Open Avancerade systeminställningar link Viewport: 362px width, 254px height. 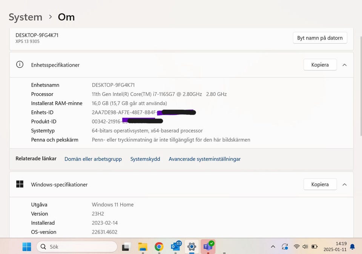[x=204, y=159]
